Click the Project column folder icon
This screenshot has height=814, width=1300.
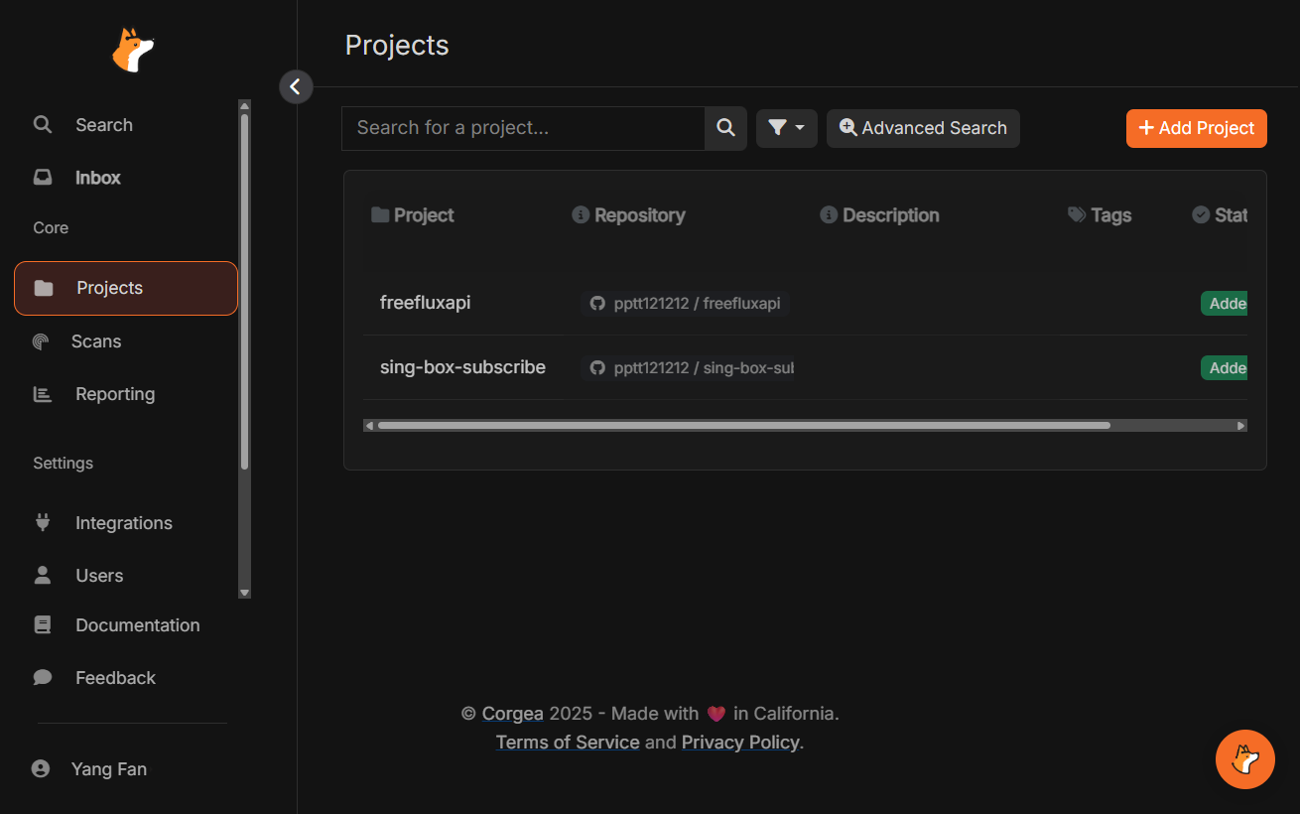click(380, 214)
